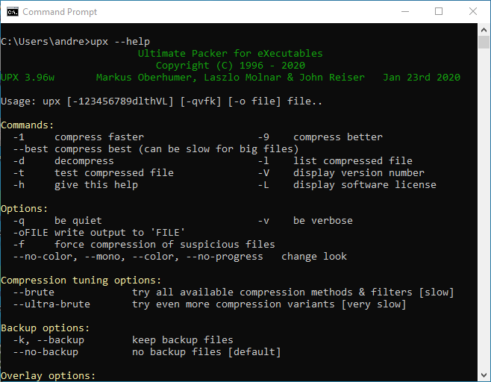Image resolution: width=491 pixels, height=382 pixels.
Task: Click the typed command 'upx --help'
Action: click(120, 42)
